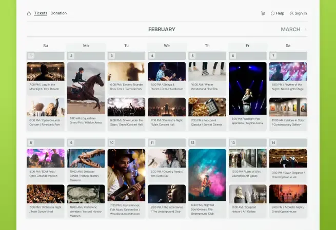Click the chevron arrow next to MARCH

(x=305, y=29)
